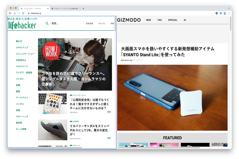The width and height of the screenshot is (239, 159).
Task: Select プレゼン category in sidebar
Action: tap(20, 79)
